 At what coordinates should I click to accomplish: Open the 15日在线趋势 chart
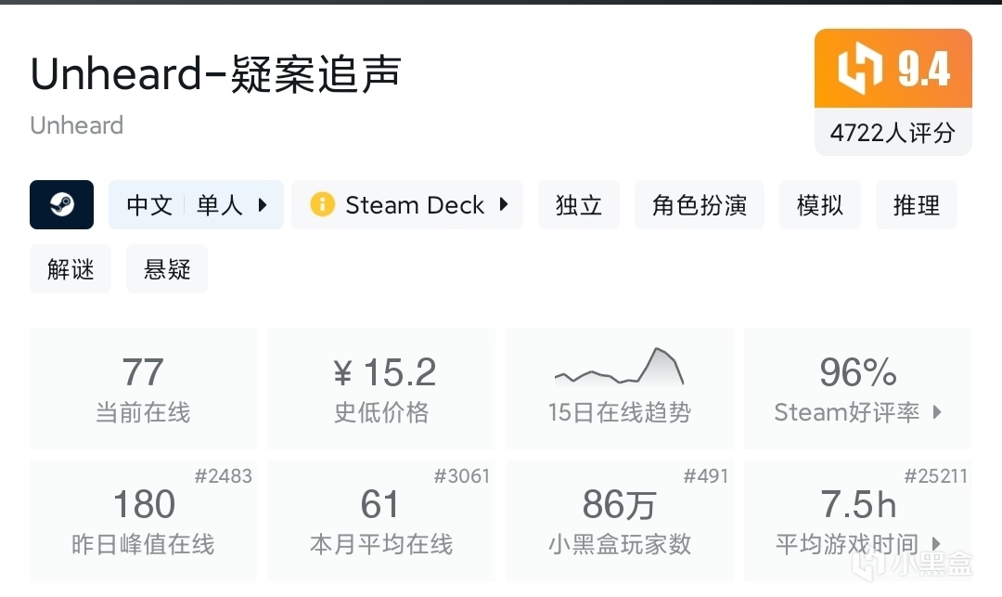click(620, 388)
